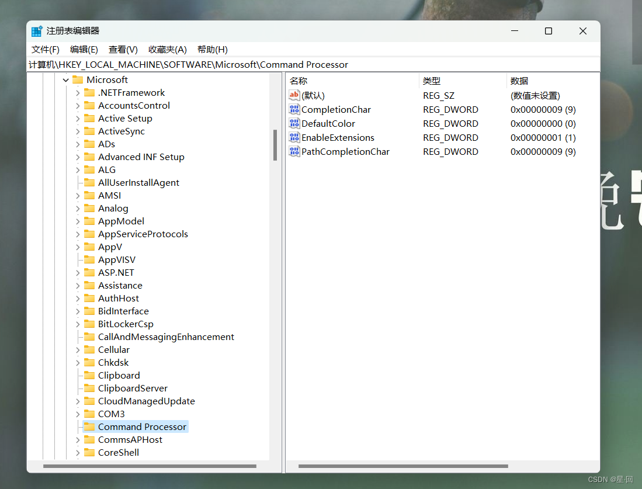Expand the AMSI key
The height and width of the screenshot is (489, 642).
point(78,196)
